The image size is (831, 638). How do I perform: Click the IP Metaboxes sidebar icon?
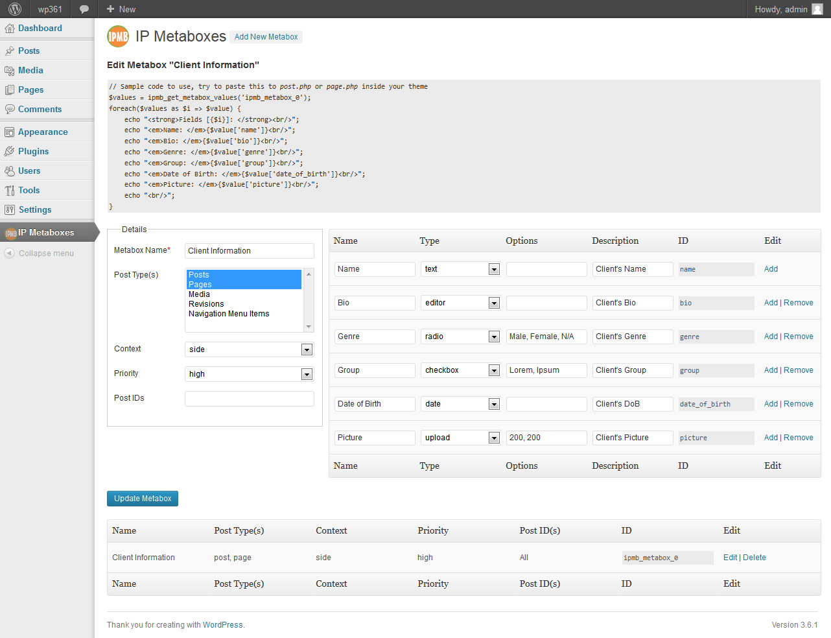click(10, 233)
